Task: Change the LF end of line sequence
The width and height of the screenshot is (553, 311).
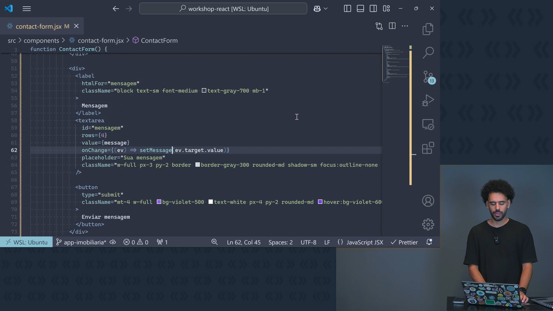Action: click(327, 242)
